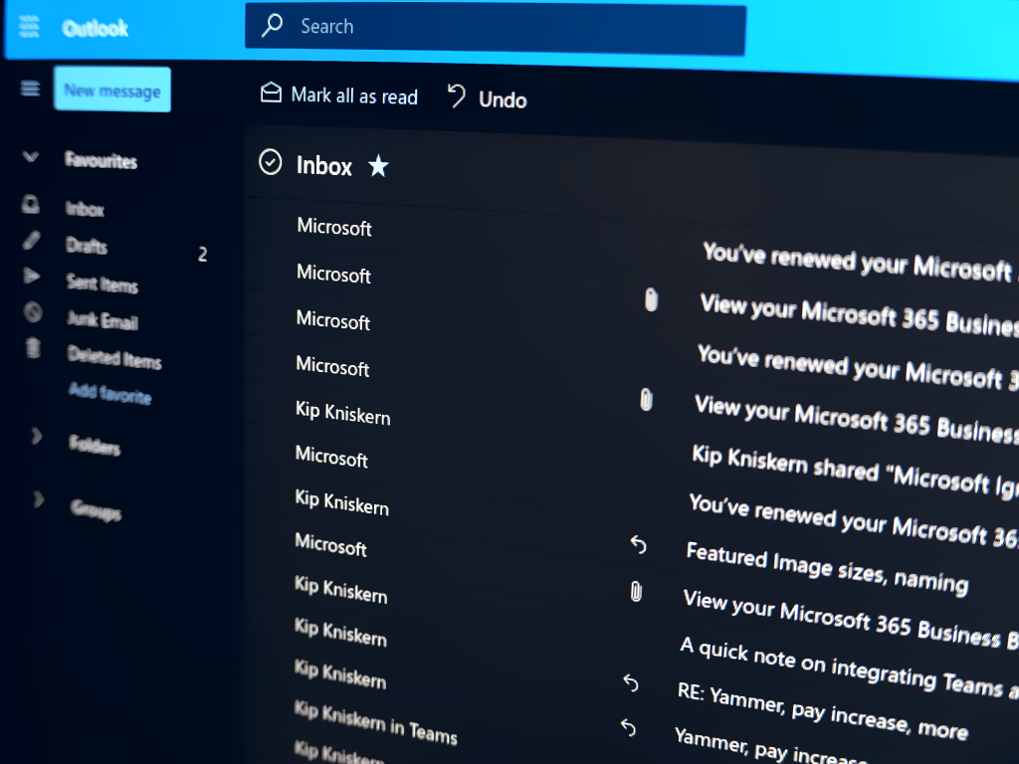Open the app launcher grid icon
Screen dimensions: 1019x764
29,27
